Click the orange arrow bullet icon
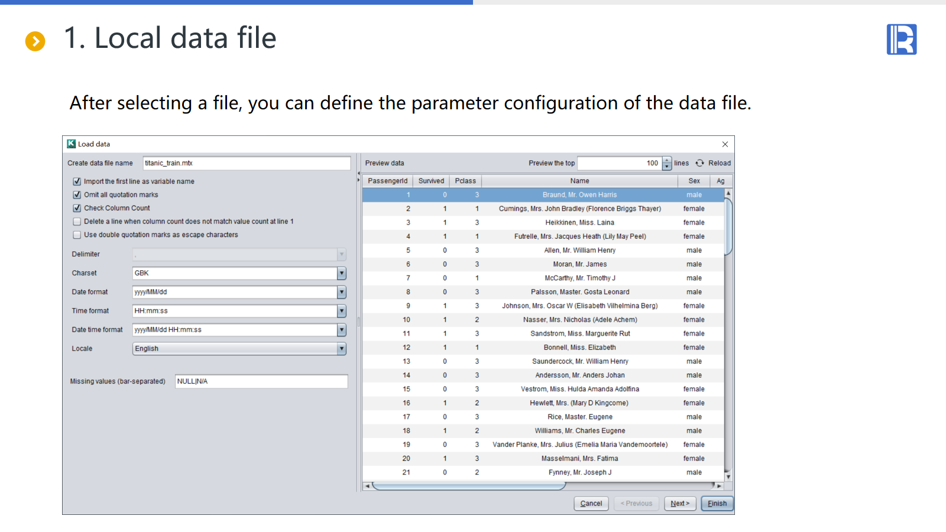The height and width of the screenshot is (532, 946). point(35,41)
